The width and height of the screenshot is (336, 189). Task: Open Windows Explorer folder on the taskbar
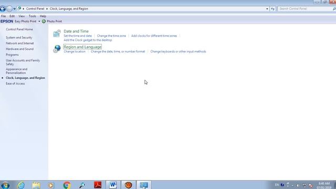tap(36, 185)
